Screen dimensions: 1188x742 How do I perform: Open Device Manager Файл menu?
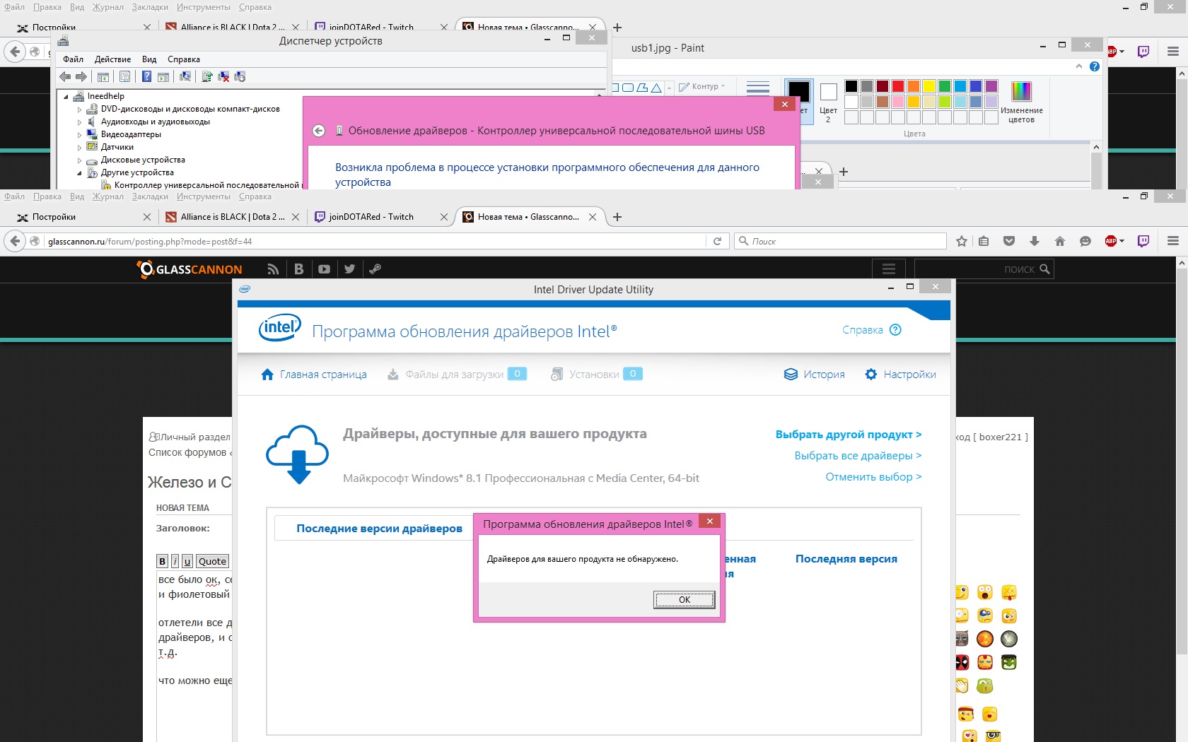(x=73, y=59)
